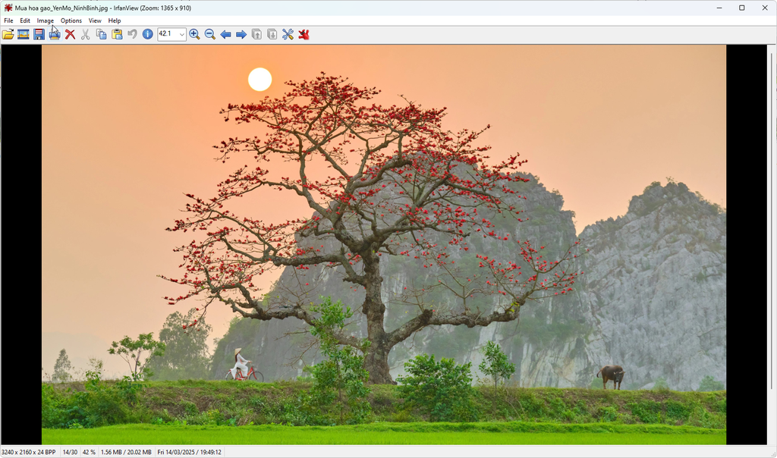Zoom in using the plus magnifier icon
777x458 pixels.
pyautogui.click(x=194, y=34)
